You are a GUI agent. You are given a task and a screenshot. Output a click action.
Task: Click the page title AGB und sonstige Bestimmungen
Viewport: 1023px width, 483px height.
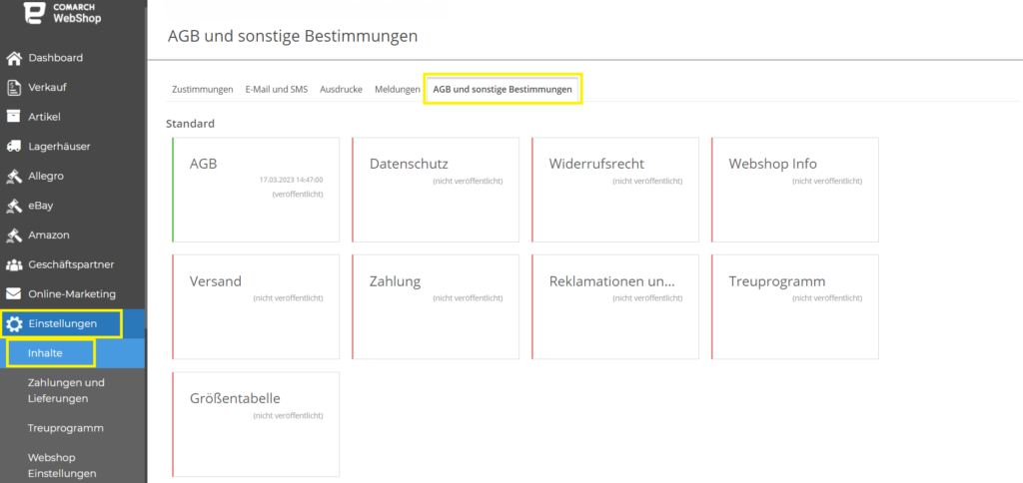293,36
